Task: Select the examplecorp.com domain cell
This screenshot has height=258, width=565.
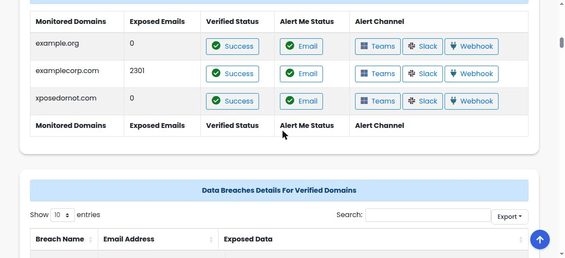Action: (77, 74)
